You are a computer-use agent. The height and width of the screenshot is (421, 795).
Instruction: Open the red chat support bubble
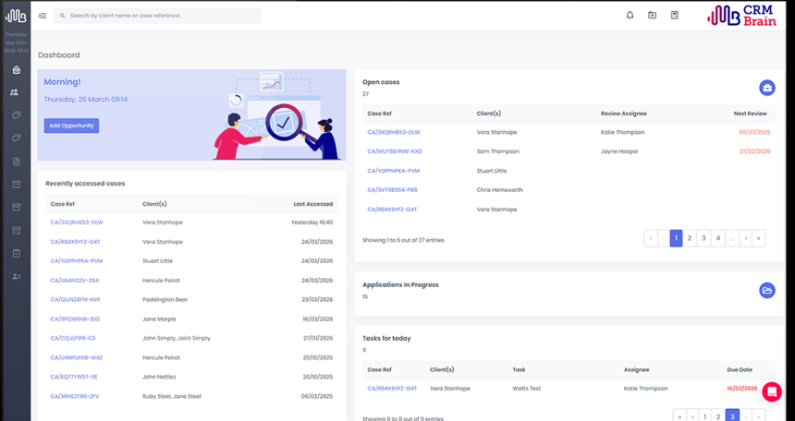click(x=772, y=391)
